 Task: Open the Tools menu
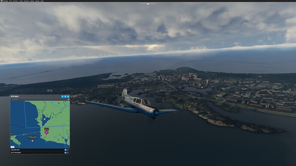click(21, 1)
